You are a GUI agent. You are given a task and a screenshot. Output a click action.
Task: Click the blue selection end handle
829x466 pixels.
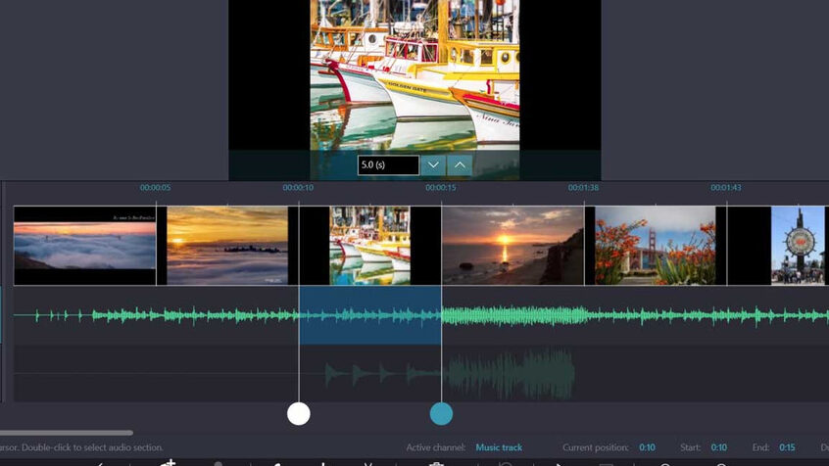tap(441, 414)
